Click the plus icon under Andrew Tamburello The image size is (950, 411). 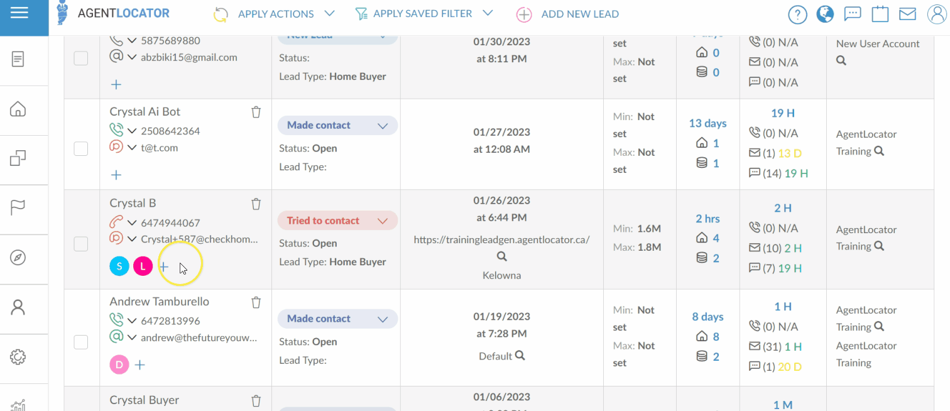pyautogui.click(x=140, y=364)
